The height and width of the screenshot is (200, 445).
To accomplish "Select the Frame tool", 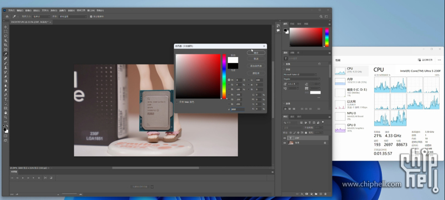I will 5,49.
